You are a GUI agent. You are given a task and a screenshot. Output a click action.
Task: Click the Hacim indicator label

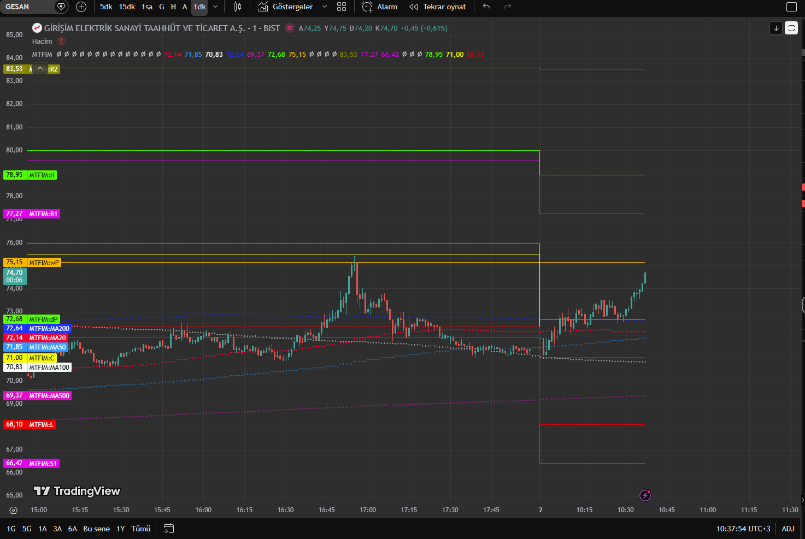coord(42,41)
